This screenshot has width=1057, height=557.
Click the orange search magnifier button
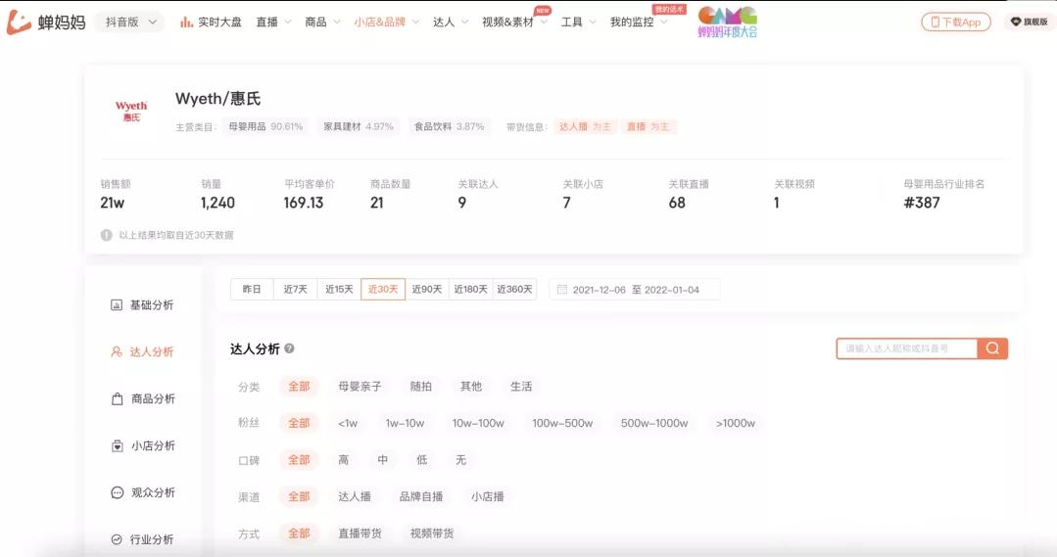tap(992, 348)
